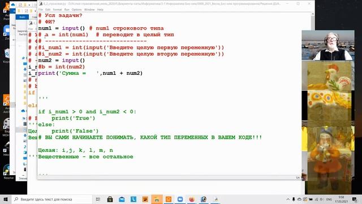Open the Edit menu in IDLE editor
Image resolution: width=362 pixels, height=204 pixels.
pos(48,10)
